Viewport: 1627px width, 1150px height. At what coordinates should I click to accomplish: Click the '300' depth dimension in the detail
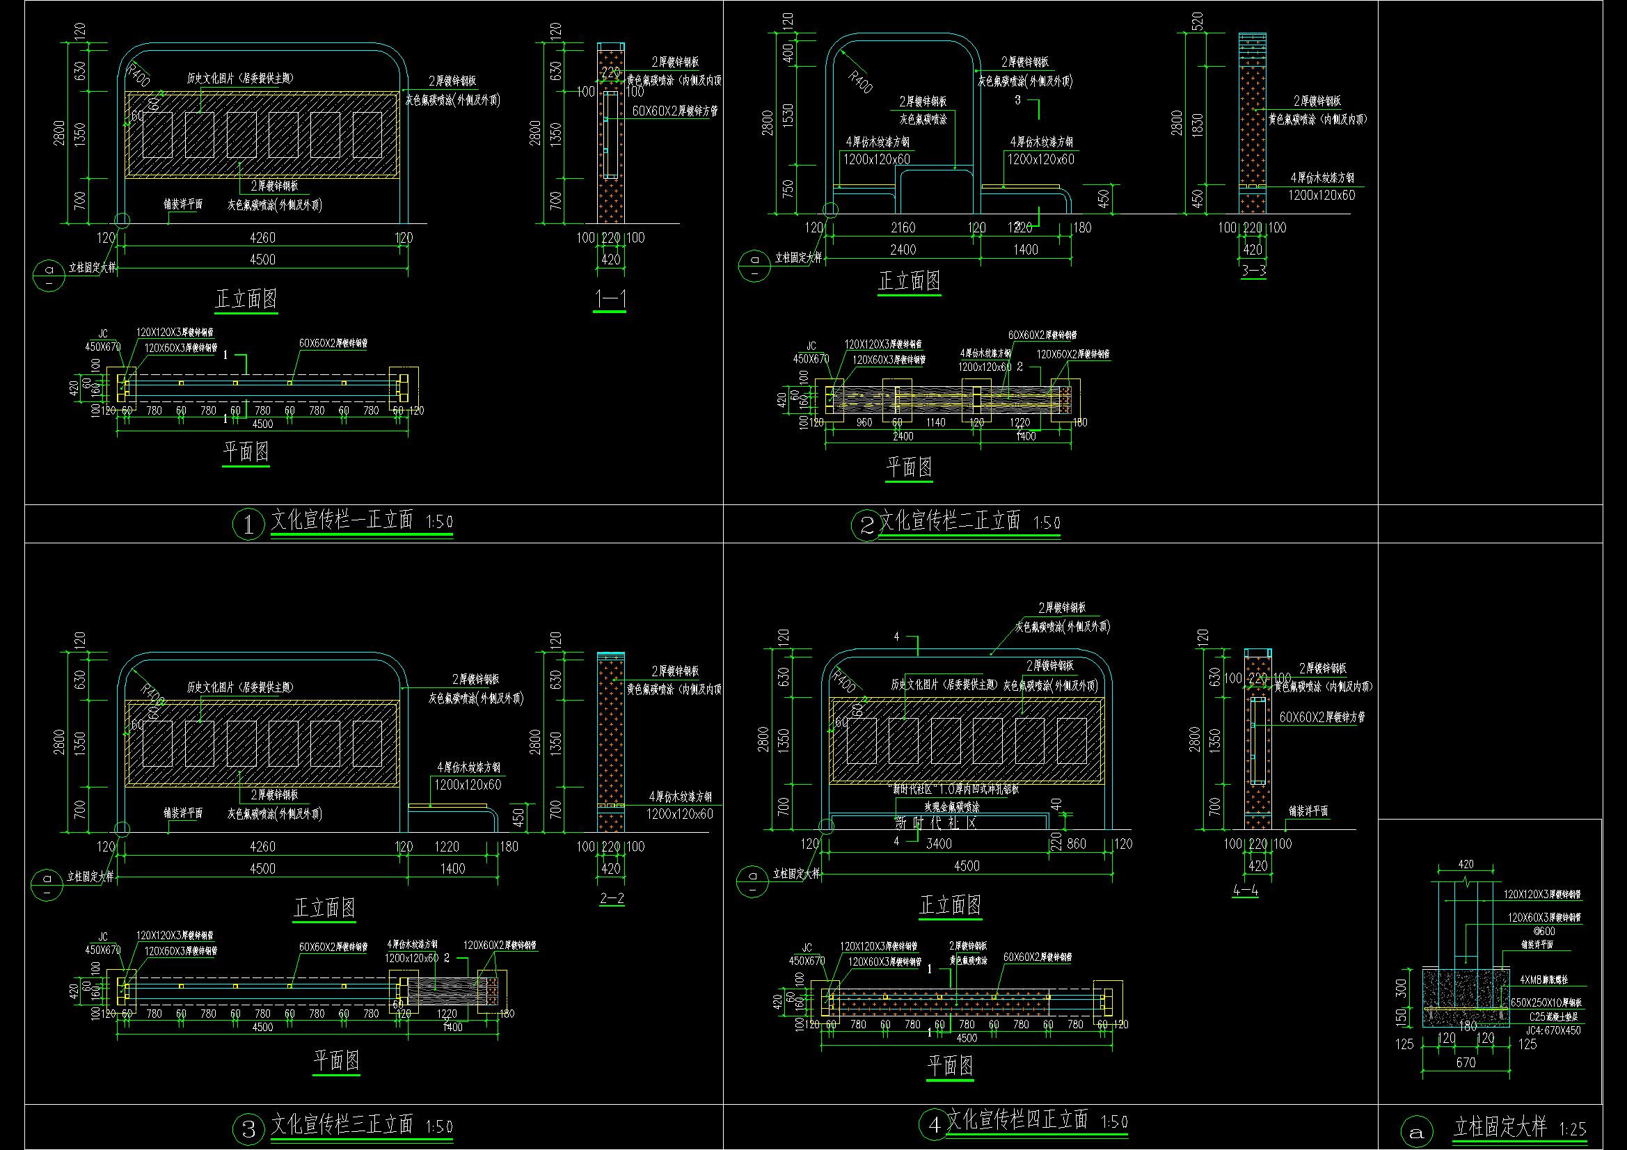(x=1400, y=989)
